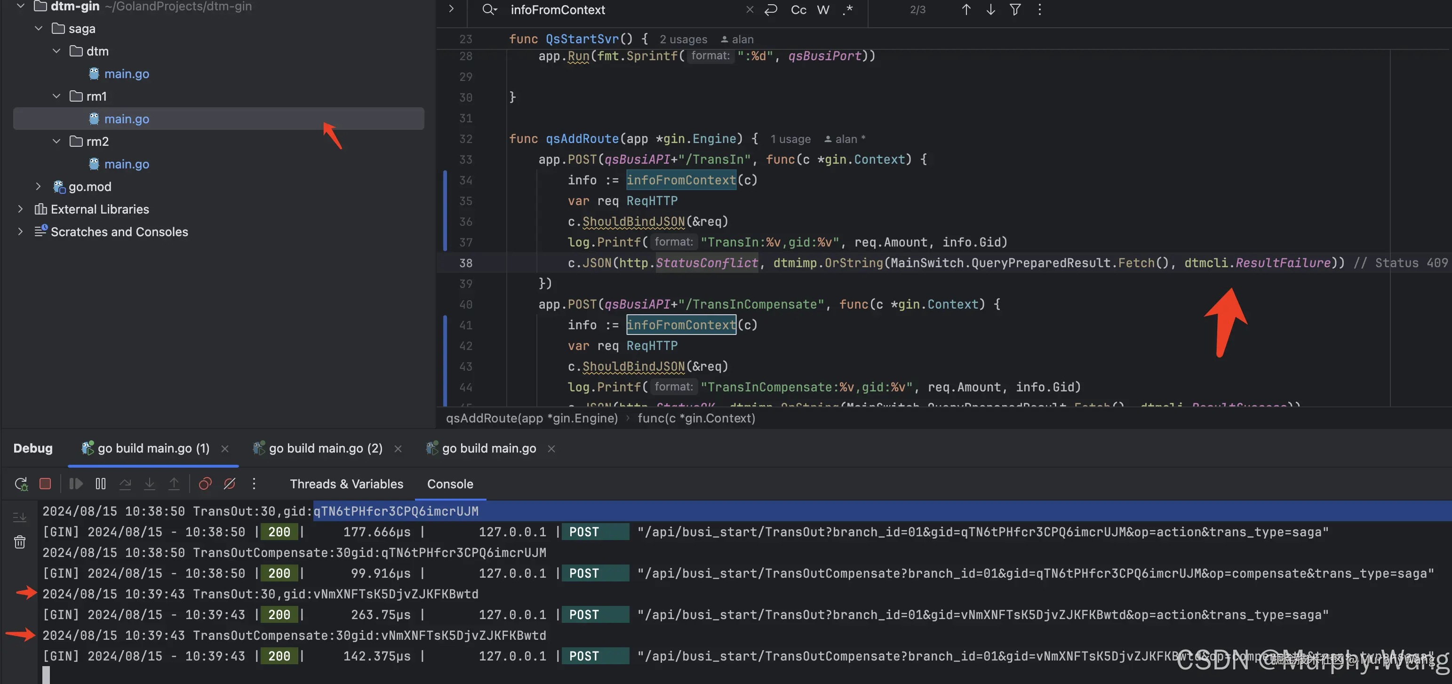Screen dimensions: 1452x684
Task: Stop the running debug process
Action: tap(45, 484)
